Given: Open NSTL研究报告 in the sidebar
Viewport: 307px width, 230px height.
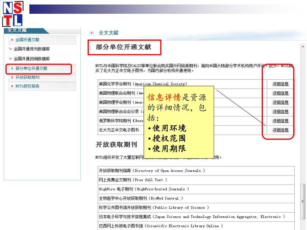Looking at the screenshot, I should point(27,86).
